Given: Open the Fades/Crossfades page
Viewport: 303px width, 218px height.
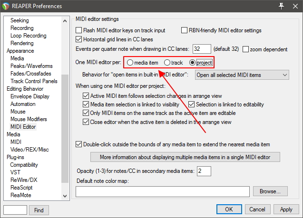Looking at the screenshot, I should pyautogui.click(x=31, y=74).
